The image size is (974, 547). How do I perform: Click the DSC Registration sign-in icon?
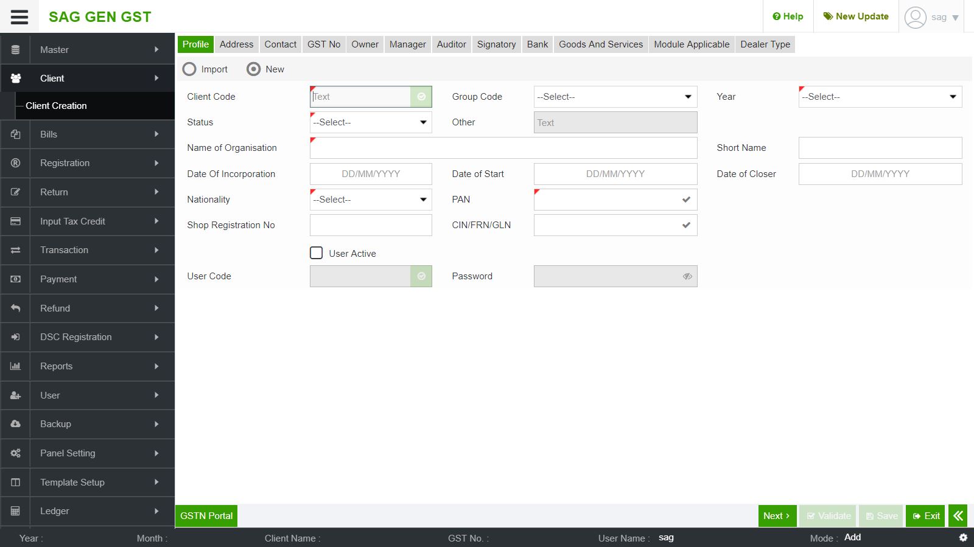16,337
